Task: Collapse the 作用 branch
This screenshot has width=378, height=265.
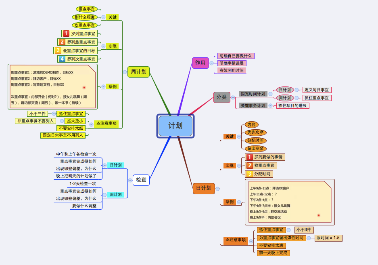Action: pos(211,63)
